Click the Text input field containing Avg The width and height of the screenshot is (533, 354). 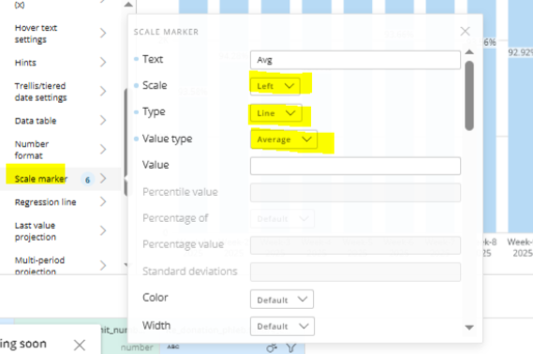[355, 60]
